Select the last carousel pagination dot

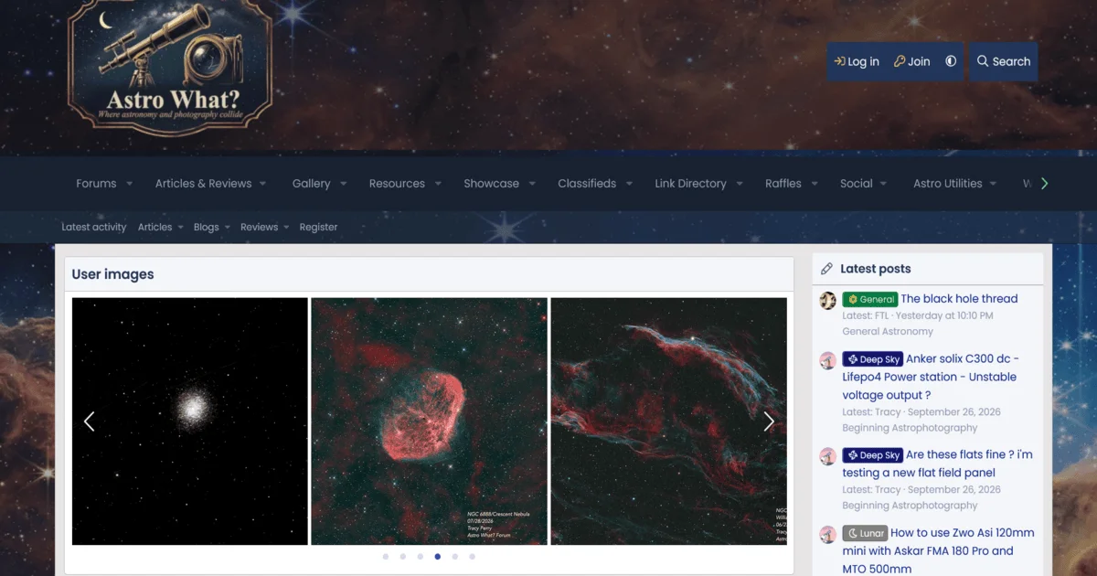coord(472,556)
